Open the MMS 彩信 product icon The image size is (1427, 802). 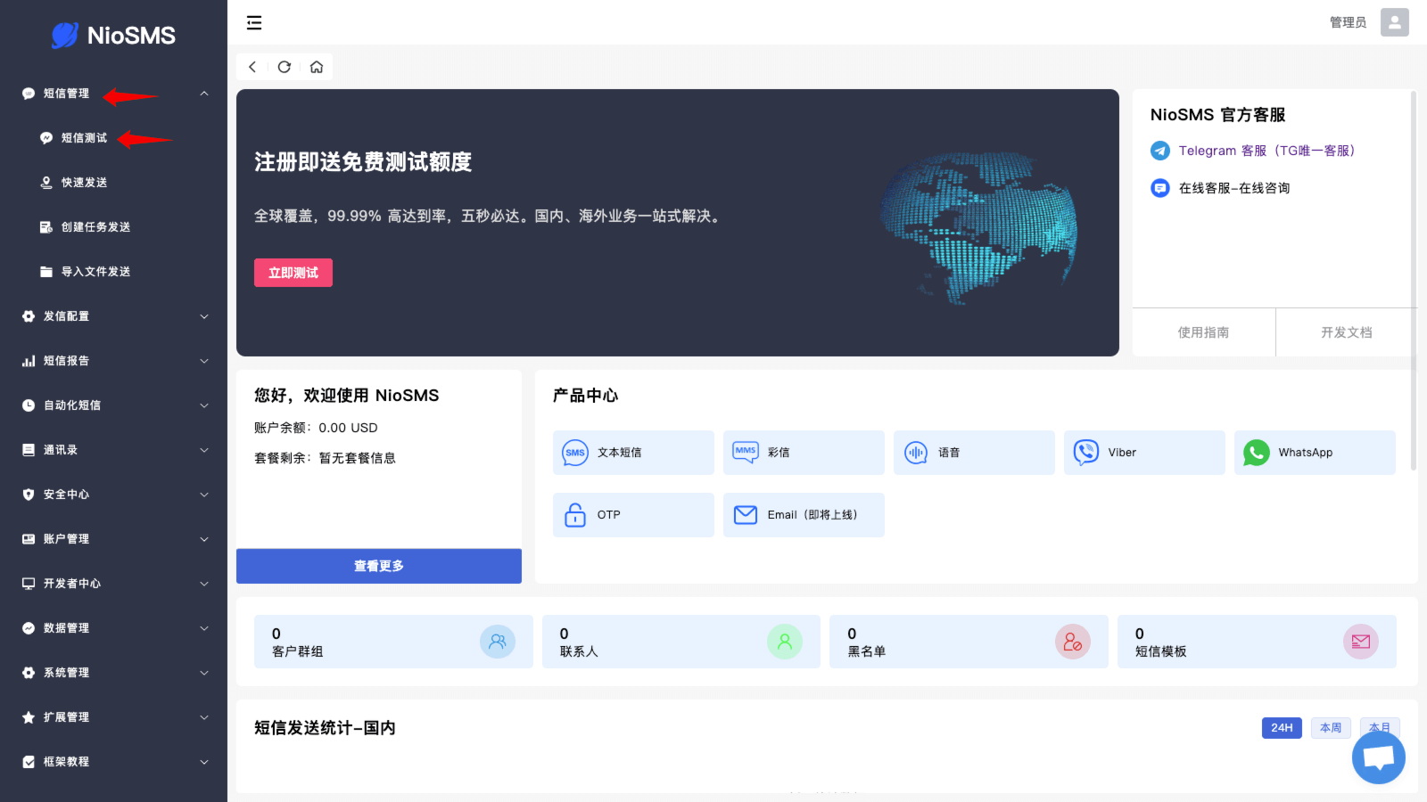point(746,453)
